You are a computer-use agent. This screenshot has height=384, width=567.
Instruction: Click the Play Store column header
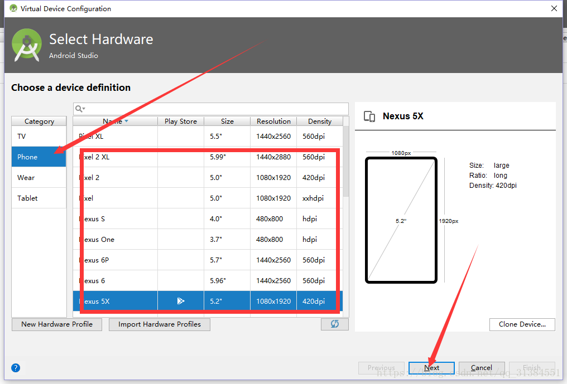(181, 121)
